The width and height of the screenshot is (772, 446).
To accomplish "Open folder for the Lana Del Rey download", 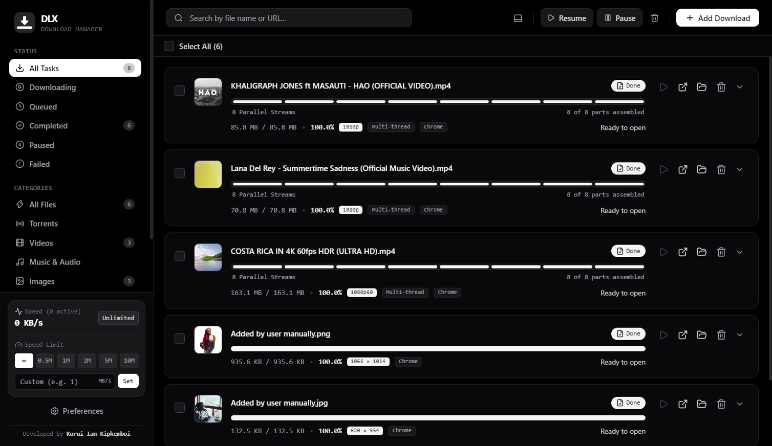I will 702,169.
